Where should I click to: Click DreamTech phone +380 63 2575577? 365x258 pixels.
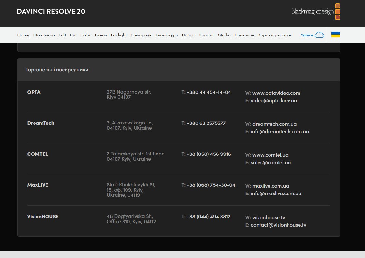coord(206,123)
